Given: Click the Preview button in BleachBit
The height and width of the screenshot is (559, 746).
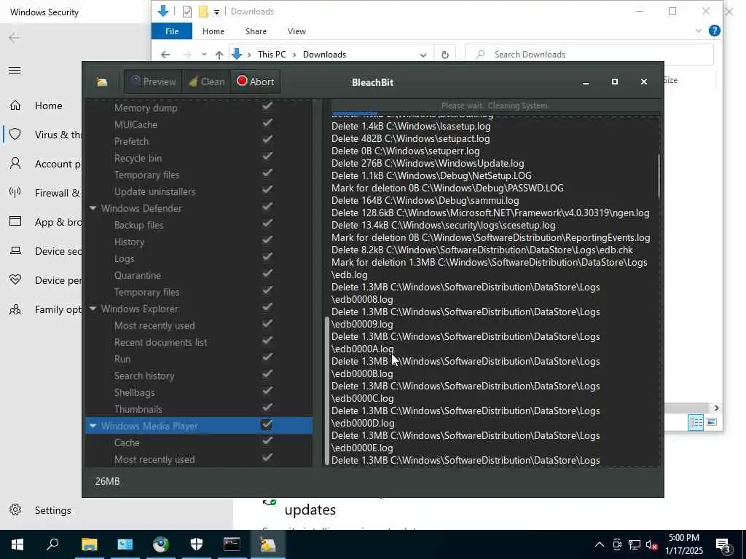Looking at the screenshot, I should [153, 82].
